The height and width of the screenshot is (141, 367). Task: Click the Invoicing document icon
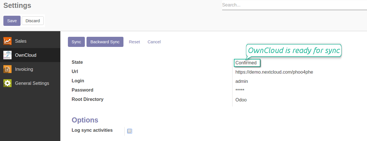point(7,69)
